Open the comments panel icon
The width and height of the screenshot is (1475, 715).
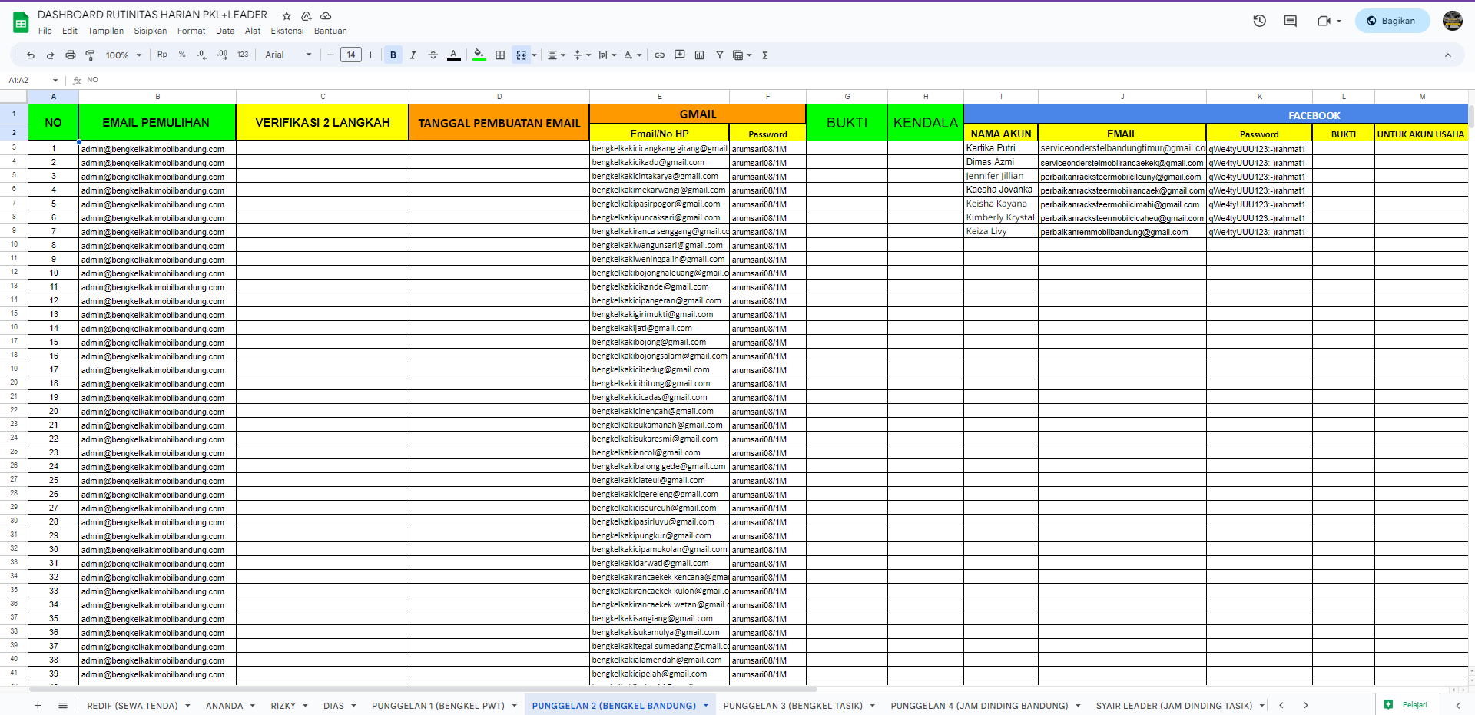pyautogui.click(x=1291, y=21)
